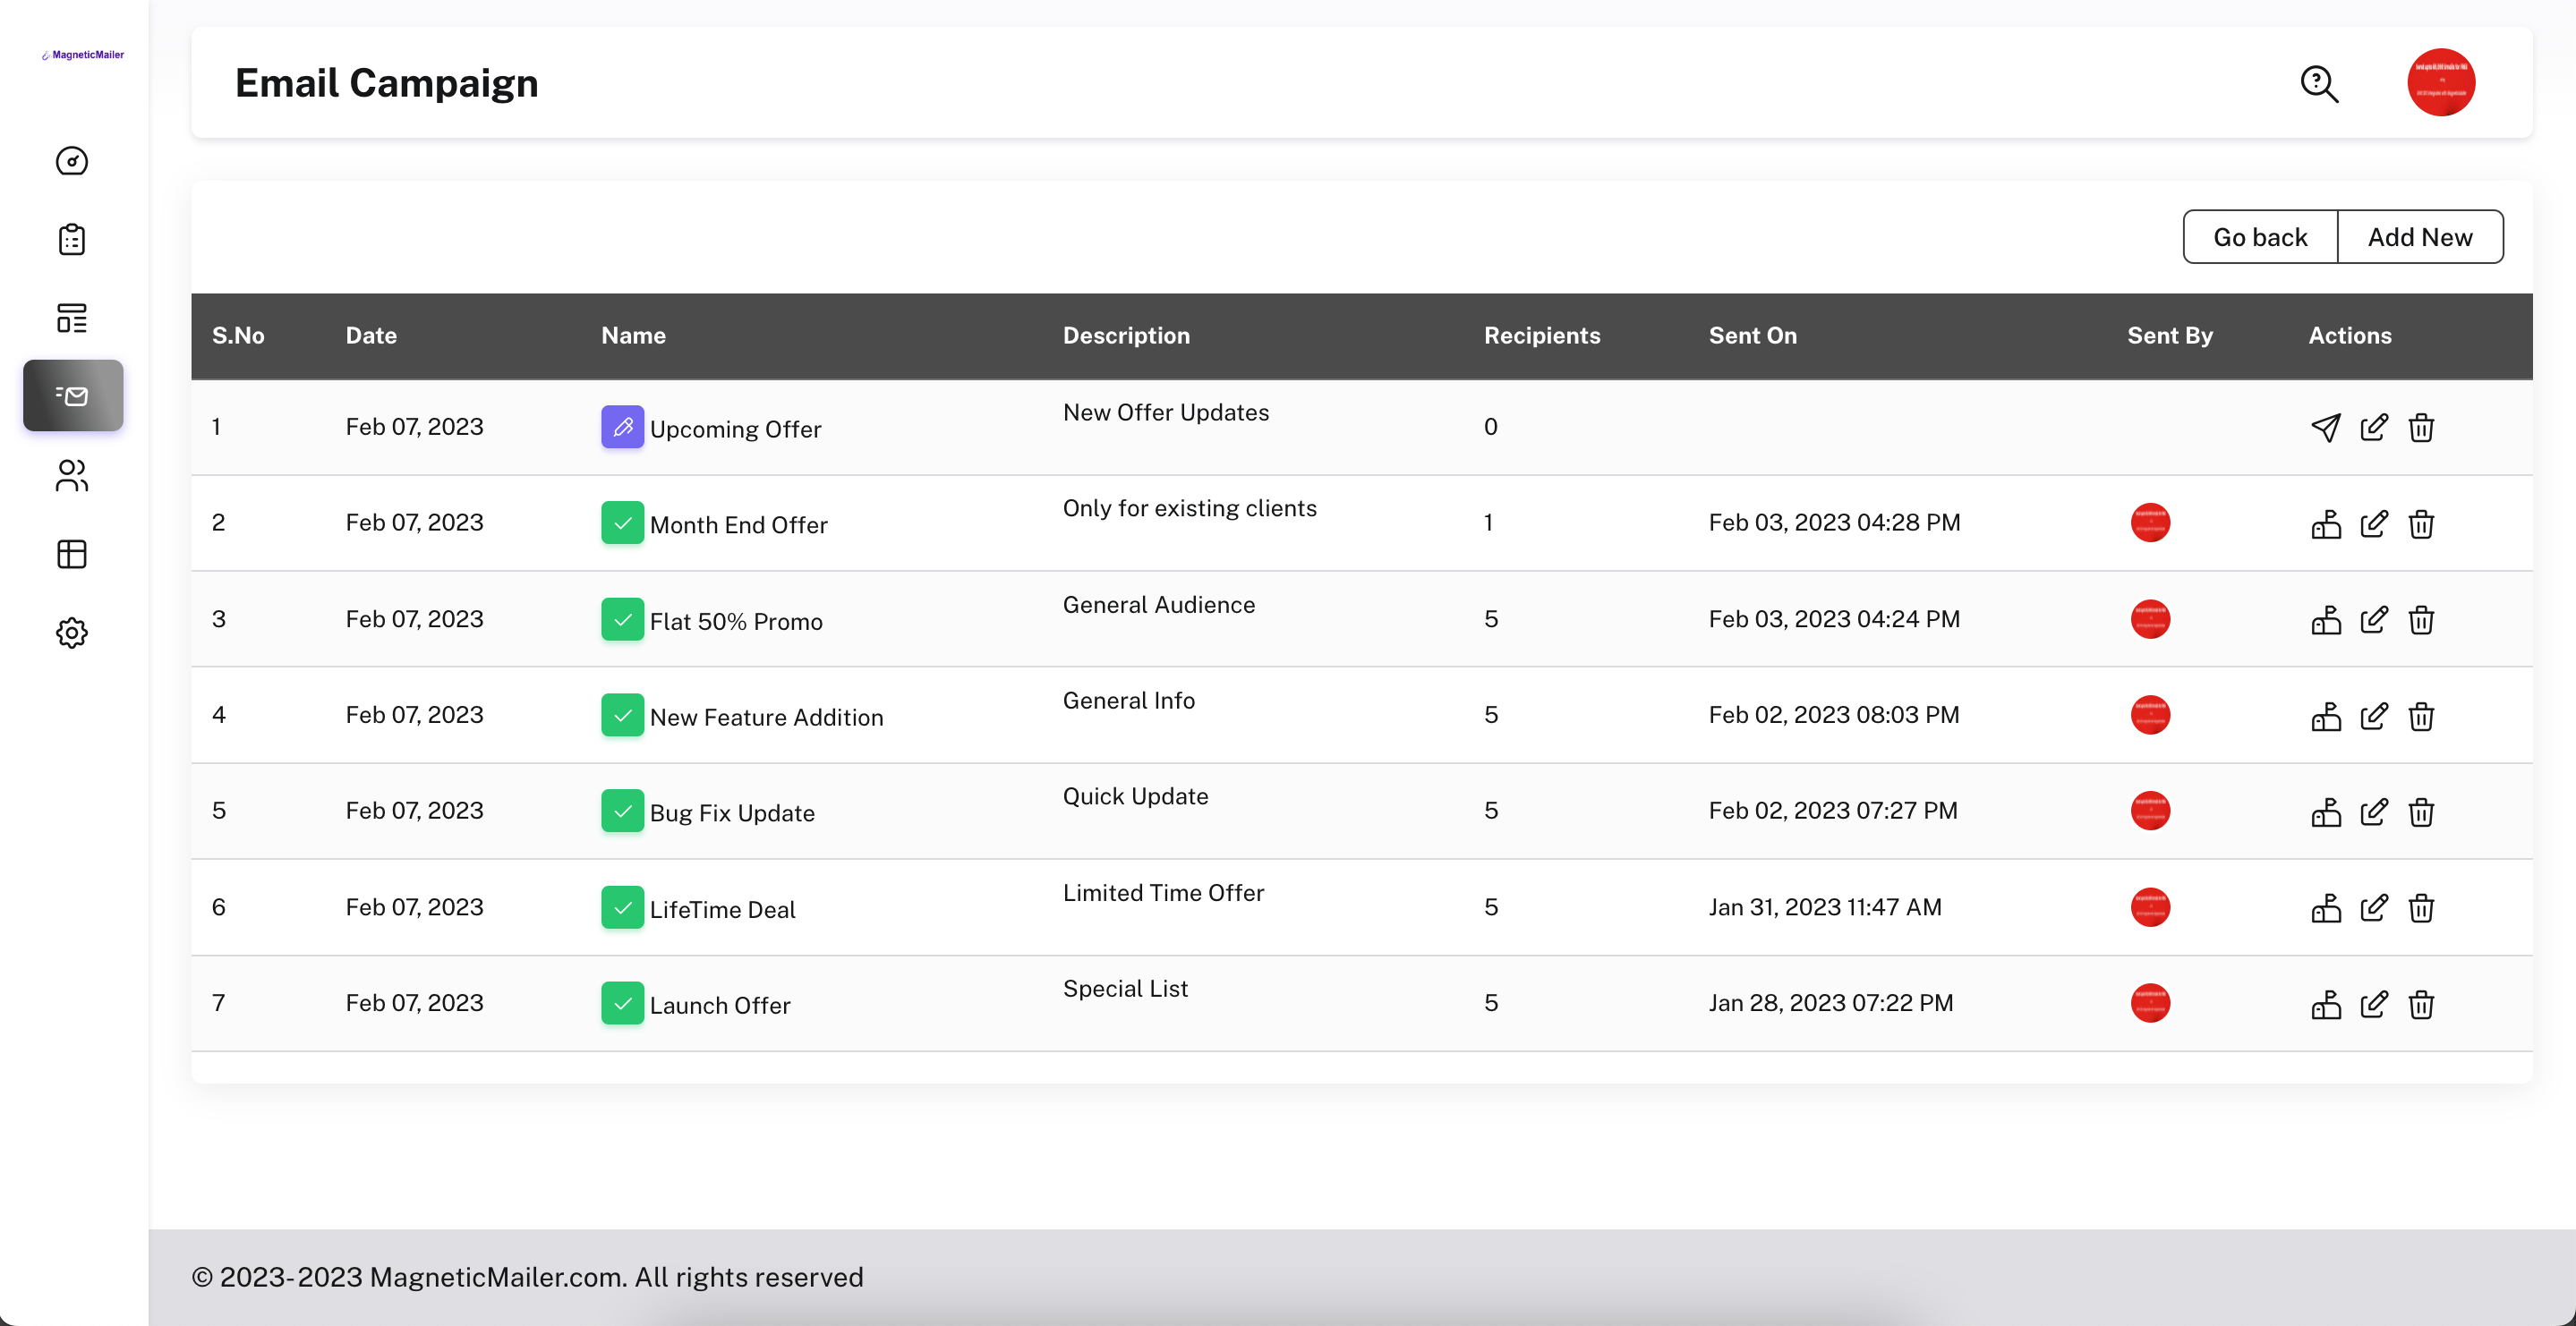Select the email campaign sidebar icon

point(73,396)
